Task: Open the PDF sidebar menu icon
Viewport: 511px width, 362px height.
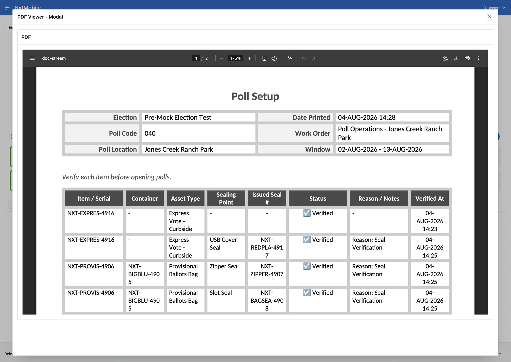Action: [x=32, y=58]
